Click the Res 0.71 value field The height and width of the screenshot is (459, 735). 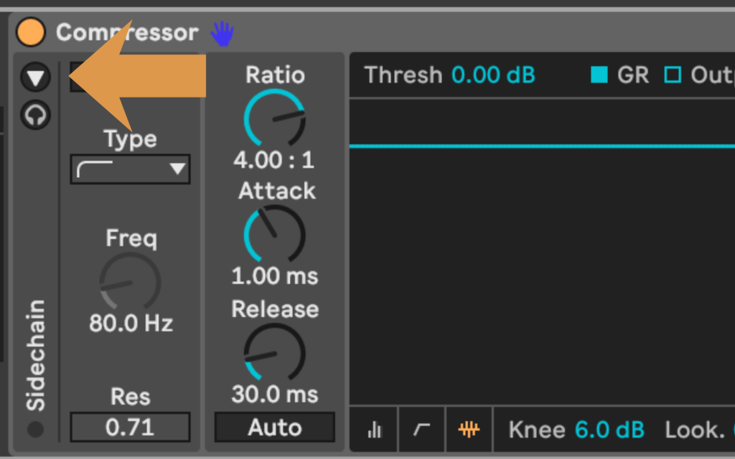(x=130, y=427)
